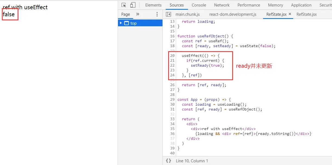Open the Console tab
The height and width of the screenshot is (165, 332).
point(199,5)
